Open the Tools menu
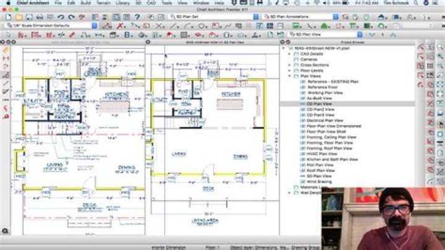This screenshot has height=250, width=445. (167, 3)
